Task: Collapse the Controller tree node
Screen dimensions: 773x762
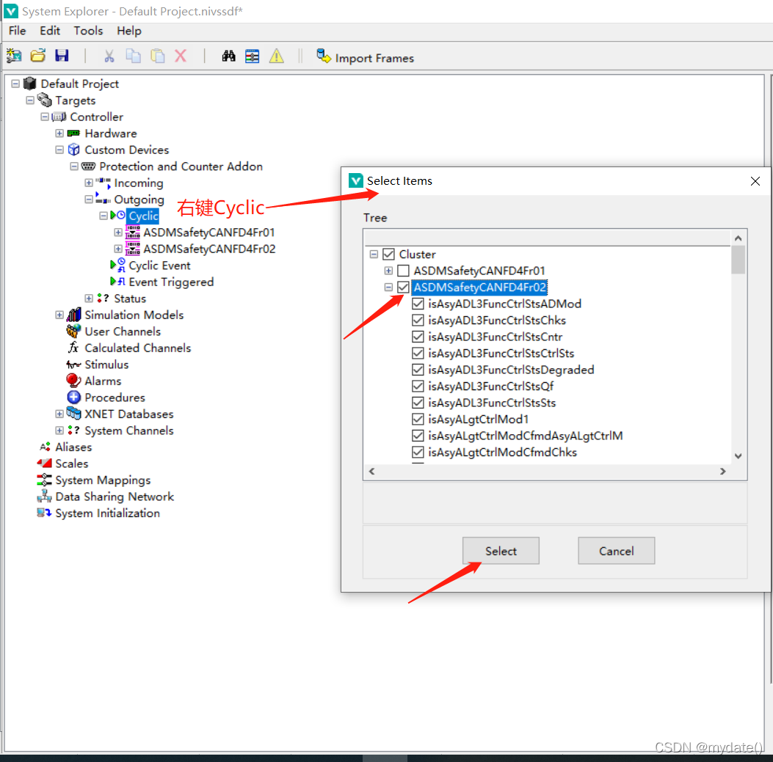Action: [x=45, y=117]
